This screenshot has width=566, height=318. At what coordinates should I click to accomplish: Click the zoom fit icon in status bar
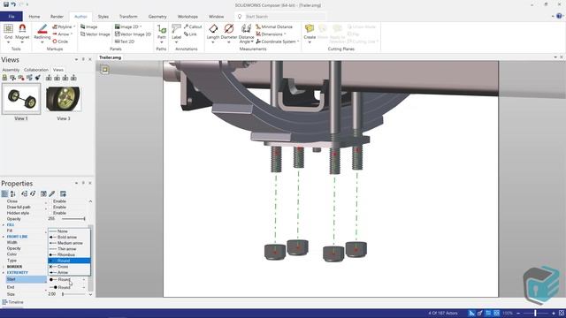coord(562,313)
